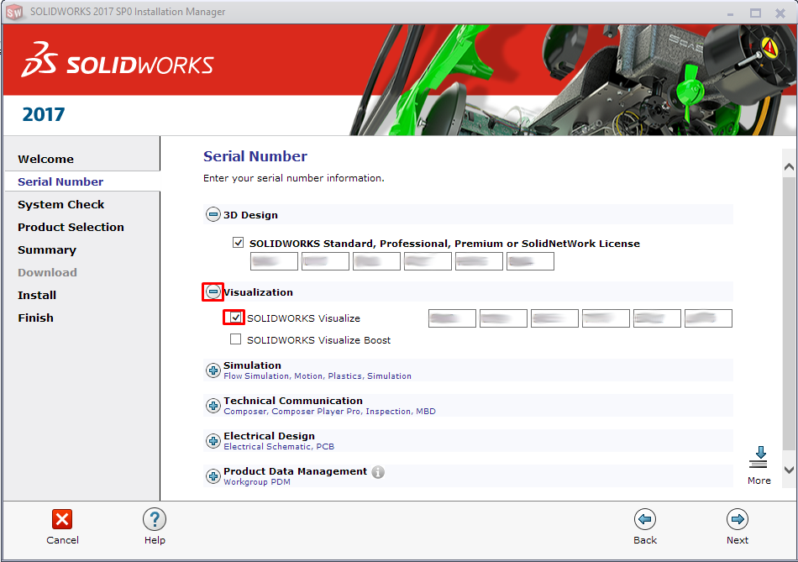Select the Welcome step in sidebar

(x=46, y=159)
